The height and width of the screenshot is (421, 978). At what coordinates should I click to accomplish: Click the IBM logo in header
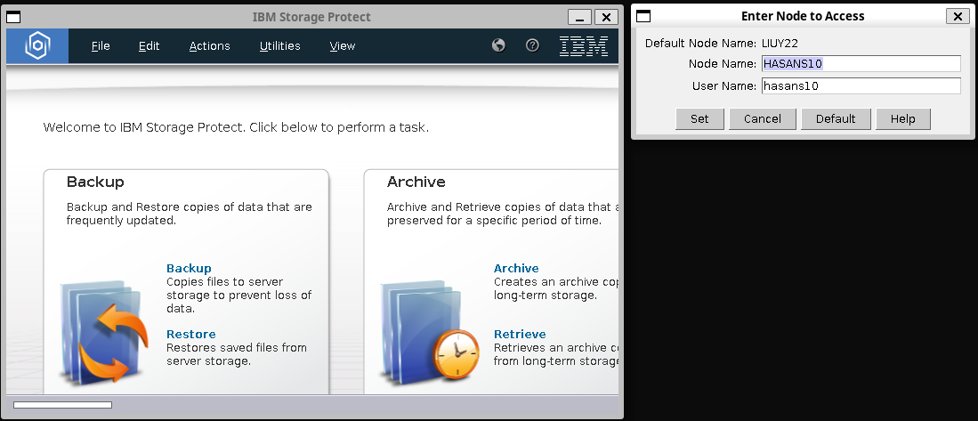(583, 45)
